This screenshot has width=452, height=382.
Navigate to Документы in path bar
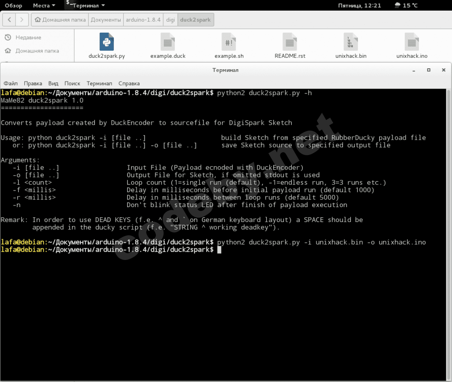pos(106,20)
